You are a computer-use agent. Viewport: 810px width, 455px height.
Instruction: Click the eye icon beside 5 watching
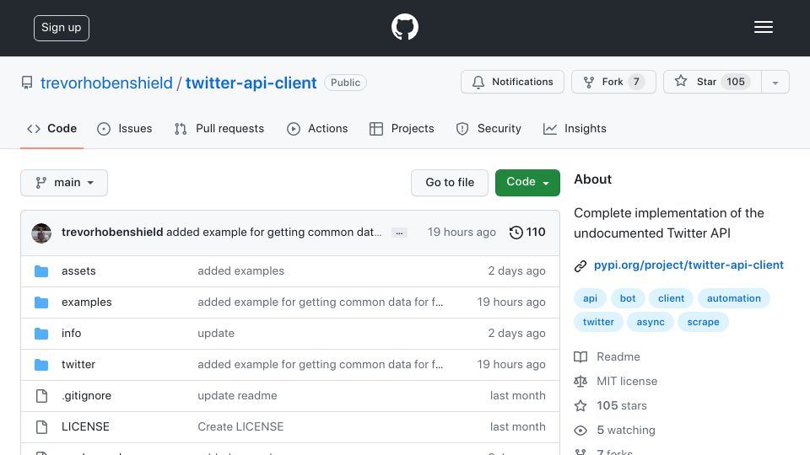(x=580, y=431)
